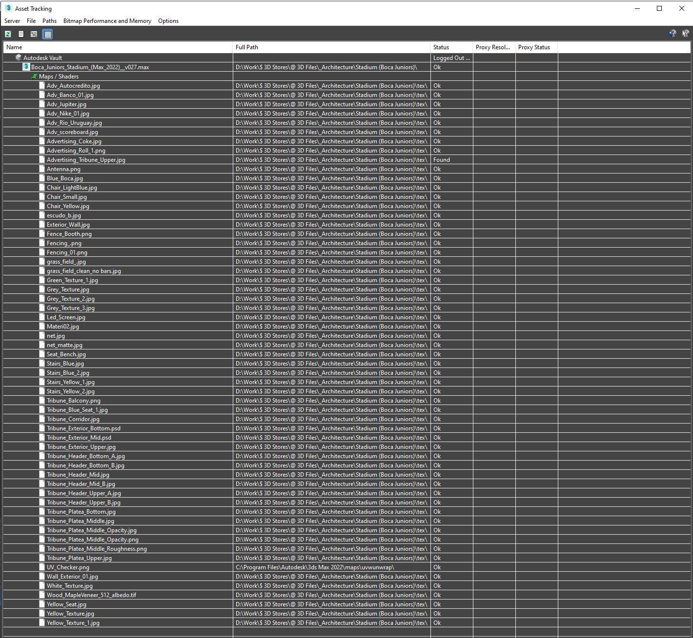Click the Autodesk Vault cube icon
Image resolution: width=693 pixels, height=638 pixels.
click(19, 58)
